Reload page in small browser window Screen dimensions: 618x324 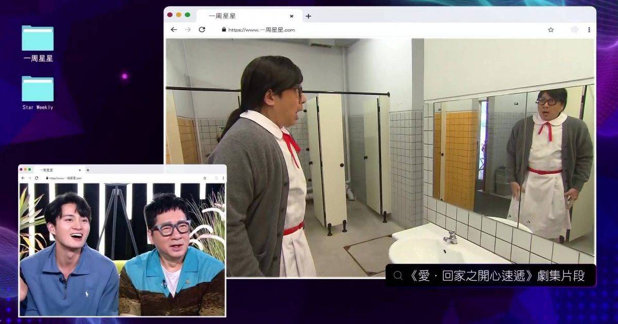37,178
